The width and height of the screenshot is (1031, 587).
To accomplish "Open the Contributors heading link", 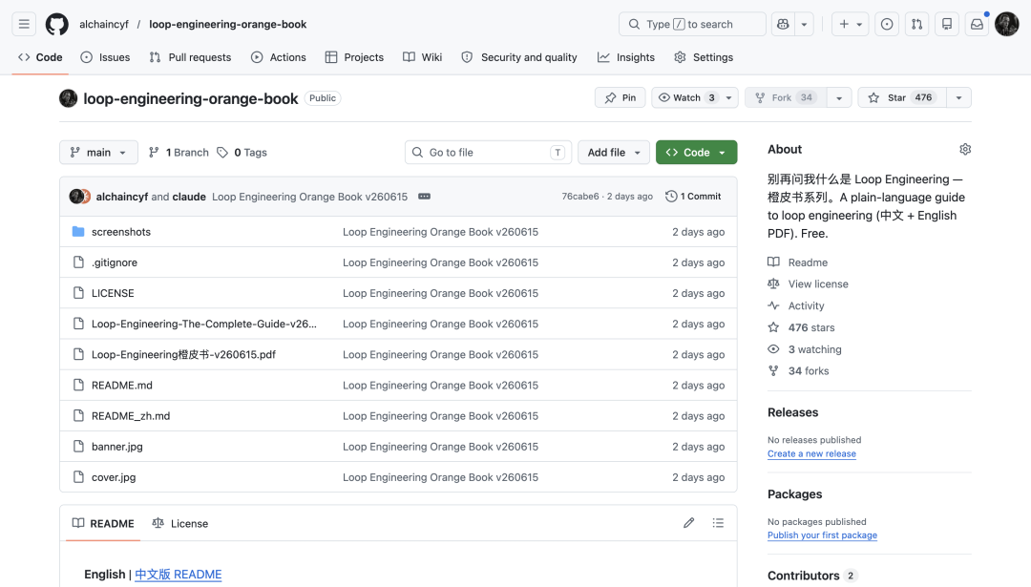I will point(812,576).
